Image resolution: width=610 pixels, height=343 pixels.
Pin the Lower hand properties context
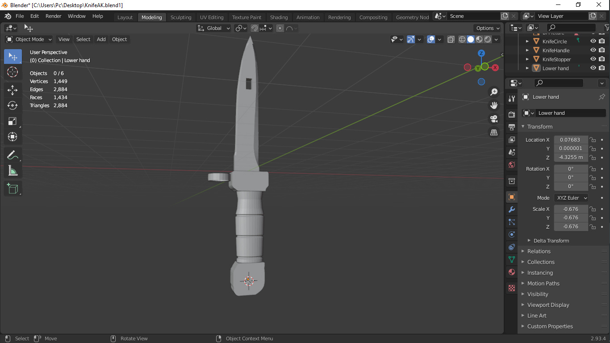click(x=602, y=97)
